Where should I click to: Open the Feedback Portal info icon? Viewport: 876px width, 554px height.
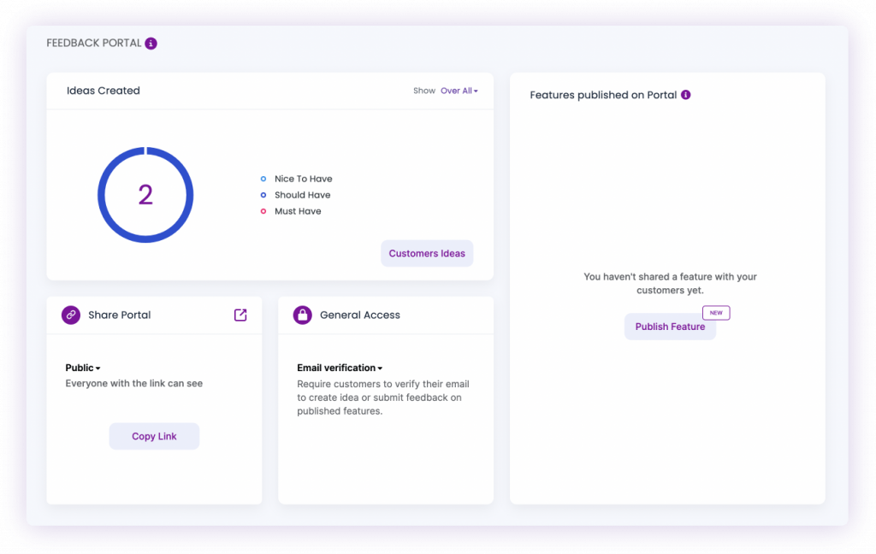click(x=150, y=42)
